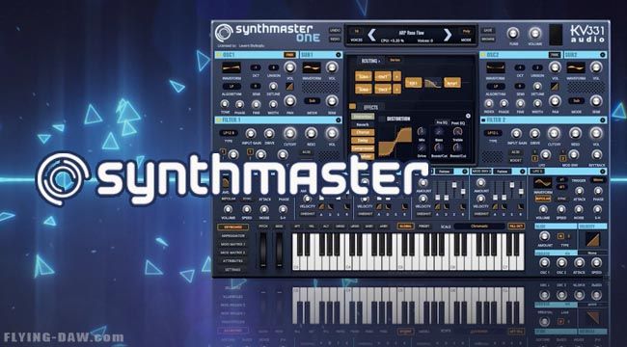Image resolution: width=627 pixels, height=347 pixels.
Task: Click the Undo button
Action: (335, 31)
